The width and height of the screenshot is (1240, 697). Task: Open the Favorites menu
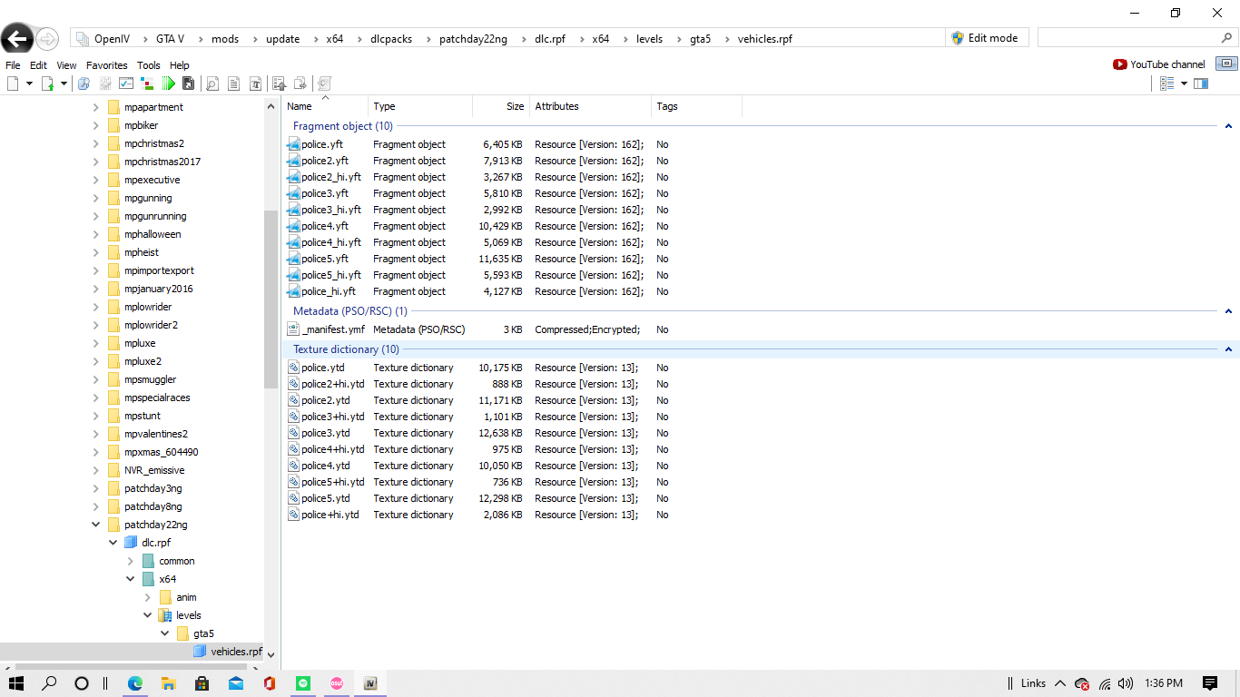click(x=107, y=65)
